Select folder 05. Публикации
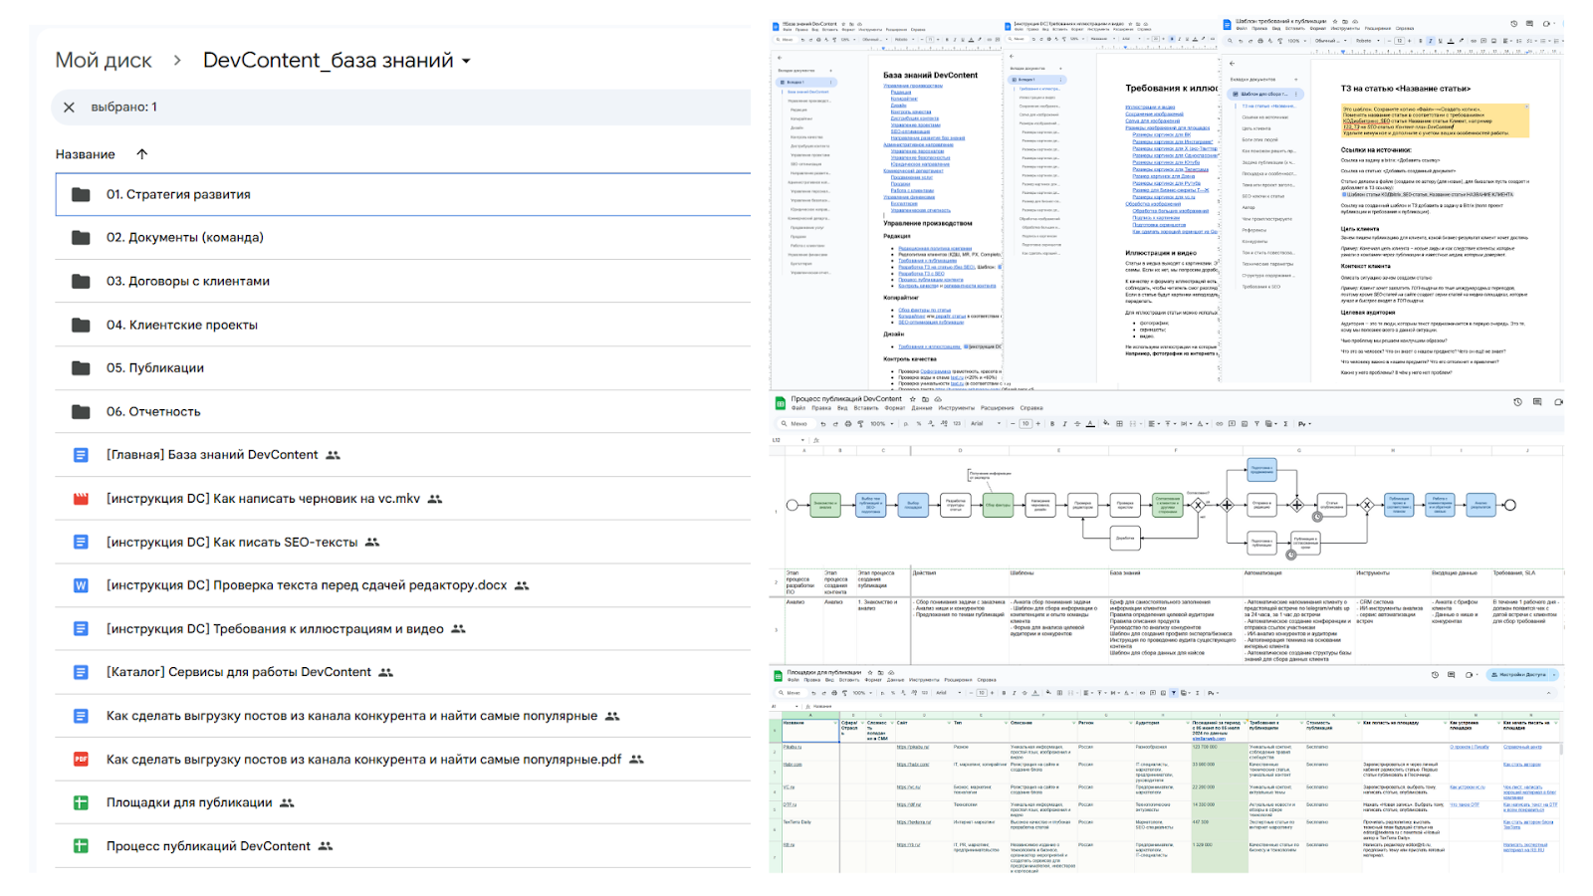The width and height of the screenshot is (1593, 896). tap(403, 368)
